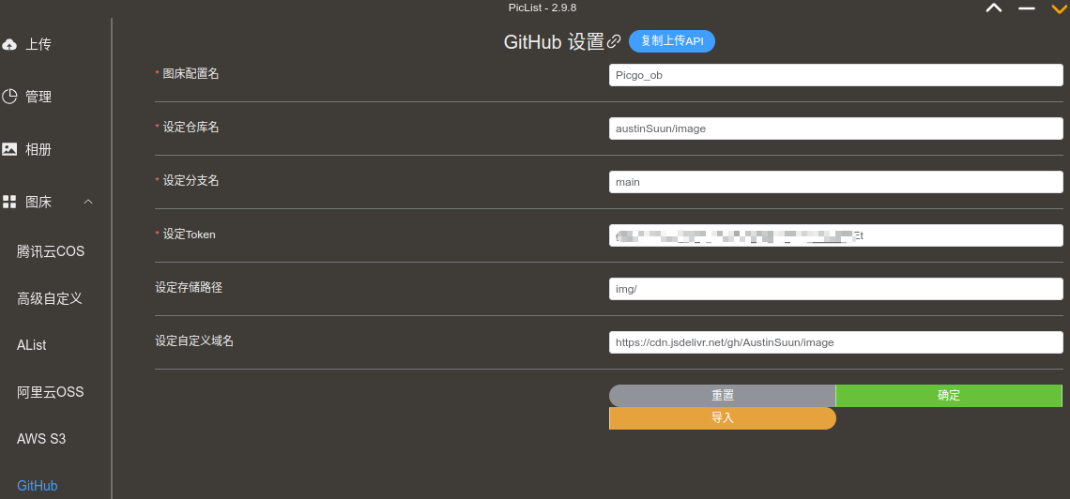Click the 设定自定义域名 URL field
The image size is (1070, 499).
coord(836,342)
